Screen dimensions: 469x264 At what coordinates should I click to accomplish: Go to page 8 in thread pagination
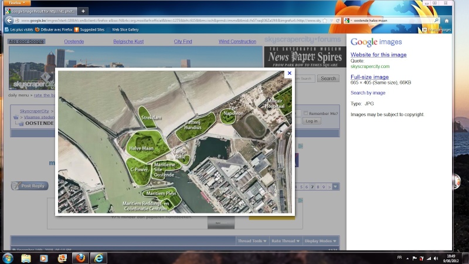pyautogui.click(x=318, y=187)
